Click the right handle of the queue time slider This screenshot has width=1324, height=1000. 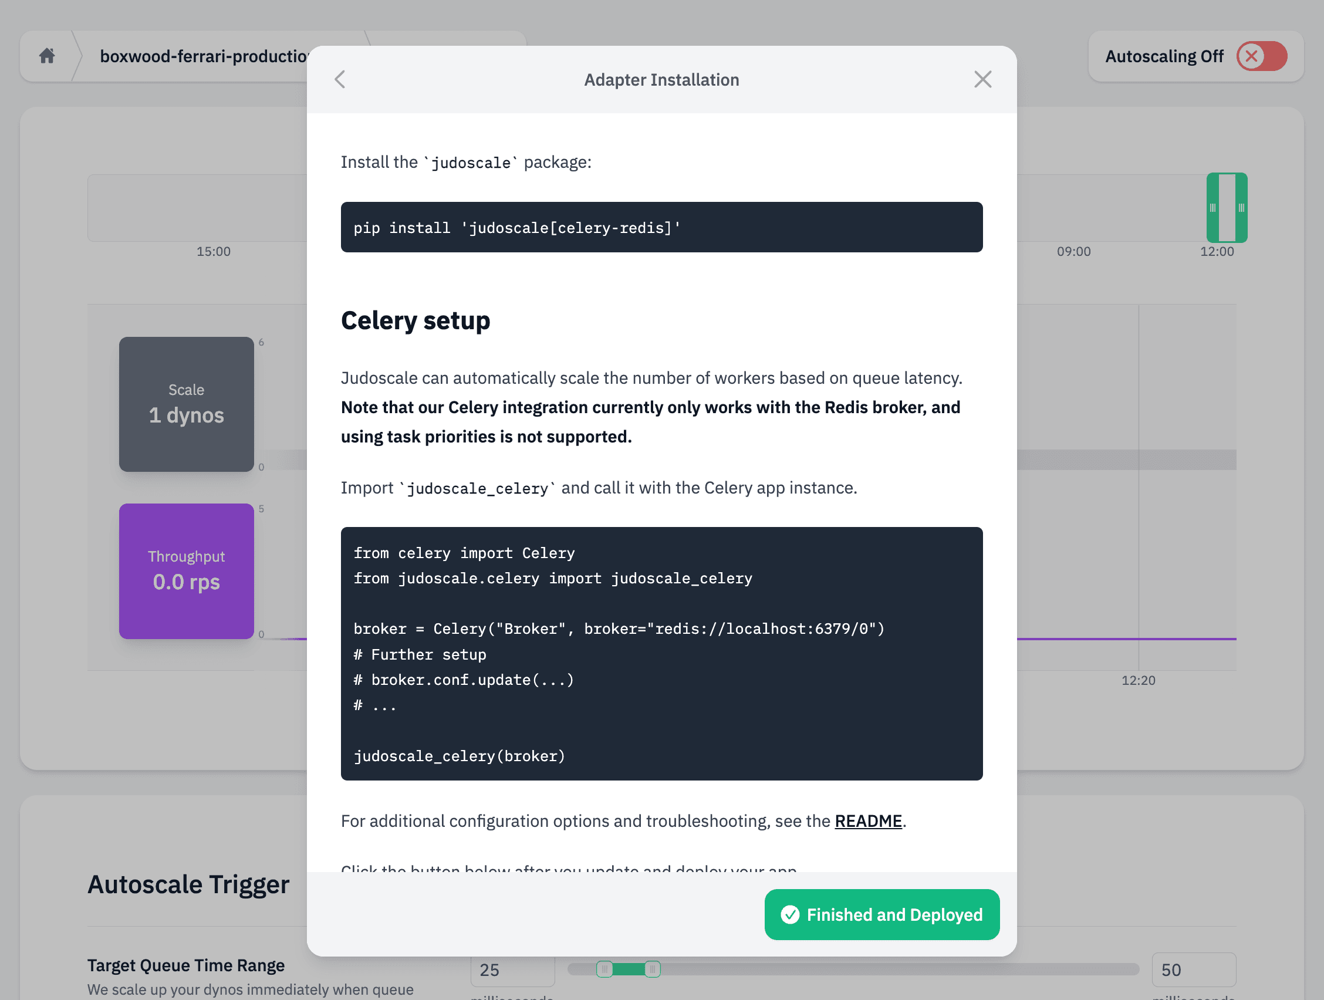coord(652,969)
